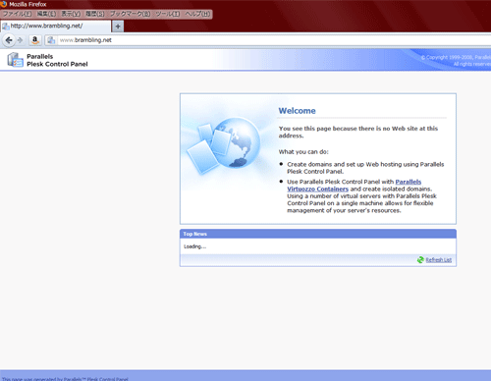The height and width of the screenshot is (381, 491).
Task: Open the ツール(T) tools menu
Action: (x=167, y=14)
